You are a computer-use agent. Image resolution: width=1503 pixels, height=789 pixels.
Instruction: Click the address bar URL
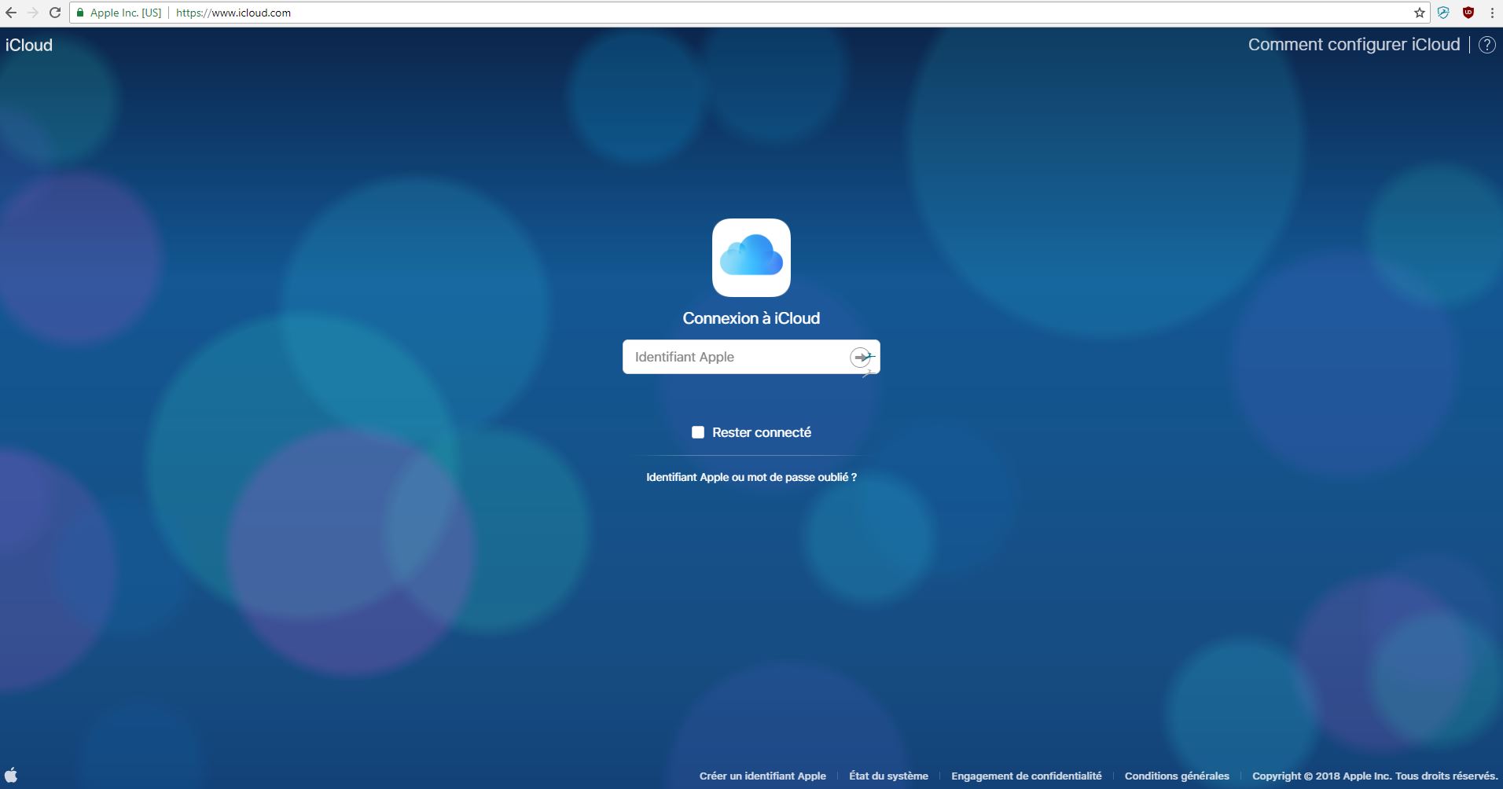click(233, 13)
